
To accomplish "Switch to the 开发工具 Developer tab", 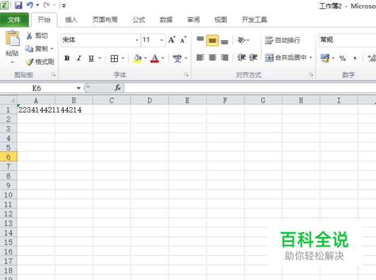I will (254, 20).
